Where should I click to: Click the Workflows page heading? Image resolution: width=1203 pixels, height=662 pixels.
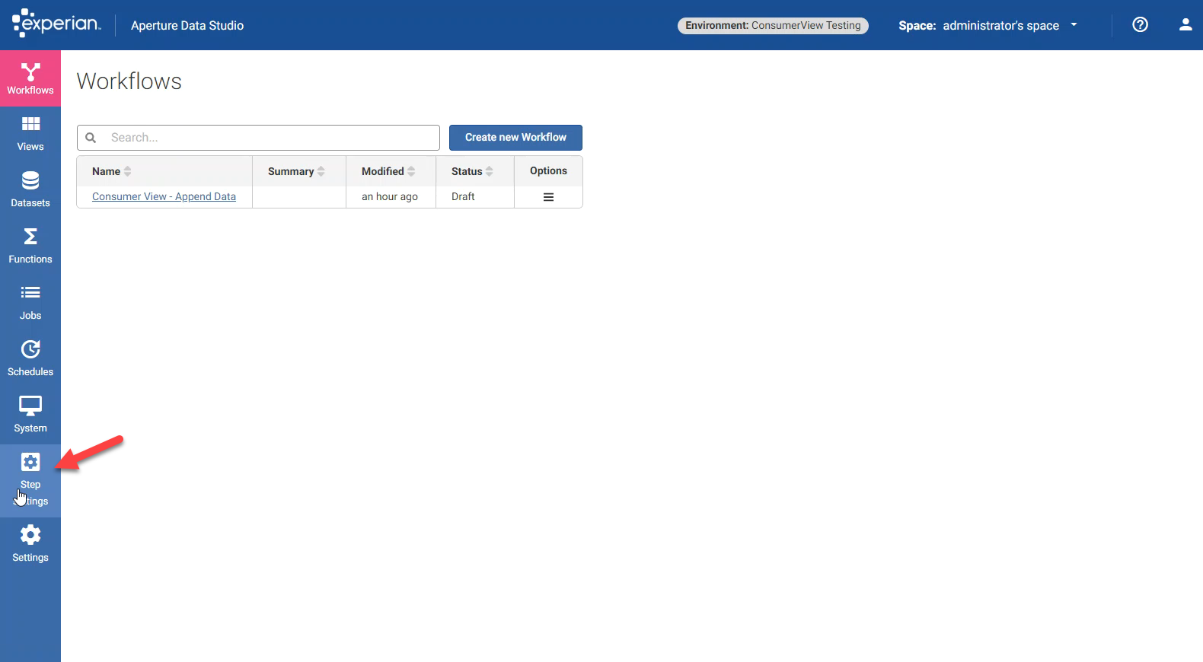coord(129,81)
